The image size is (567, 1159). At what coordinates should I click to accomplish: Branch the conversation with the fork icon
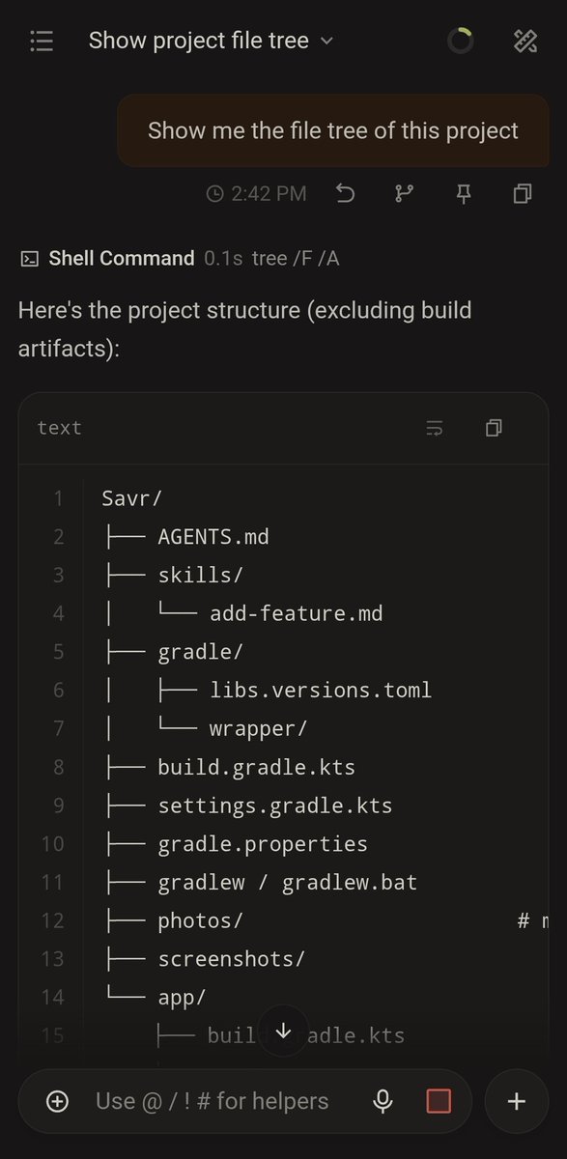click(404, 194)
